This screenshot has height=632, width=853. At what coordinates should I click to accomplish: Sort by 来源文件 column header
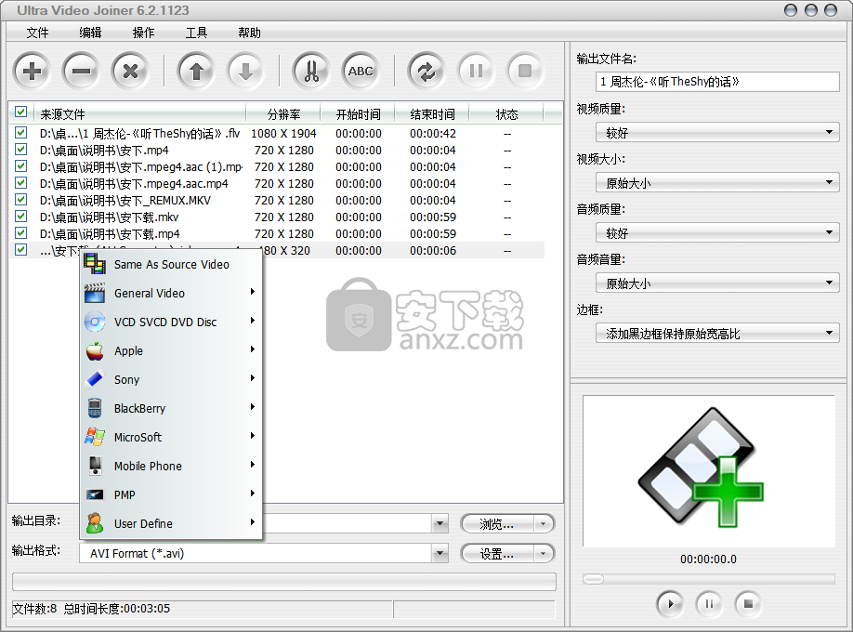139,114
